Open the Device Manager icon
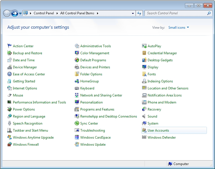This screenshot has height=169, width=215. click(10, 67)
